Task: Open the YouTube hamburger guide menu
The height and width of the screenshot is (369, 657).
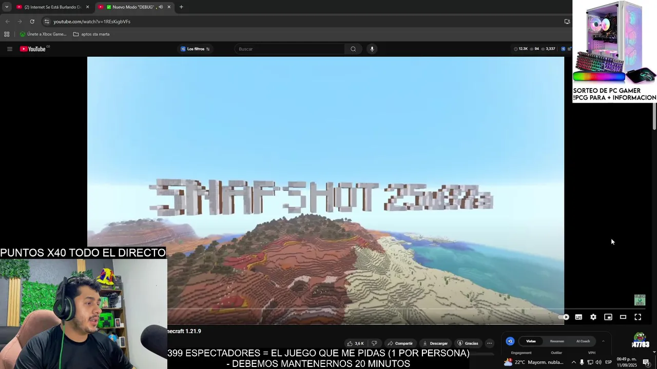Action: [9, 49]
